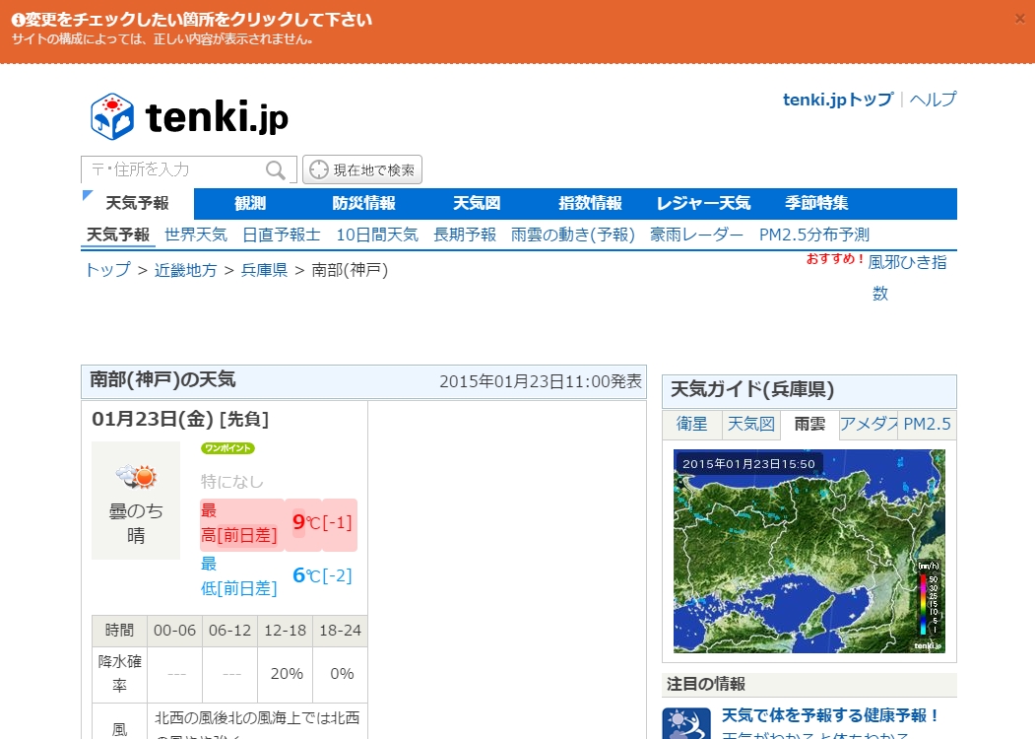The width and height of the screenshot is (1035, 739).
Task: Click the 2015年01月23日11:00発表 timestamp
Action: (x=541, y=381)
